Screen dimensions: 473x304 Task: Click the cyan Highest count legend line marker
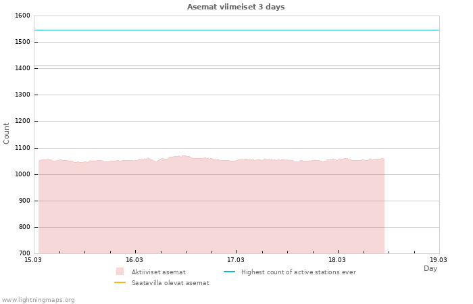tap(229, 272)
